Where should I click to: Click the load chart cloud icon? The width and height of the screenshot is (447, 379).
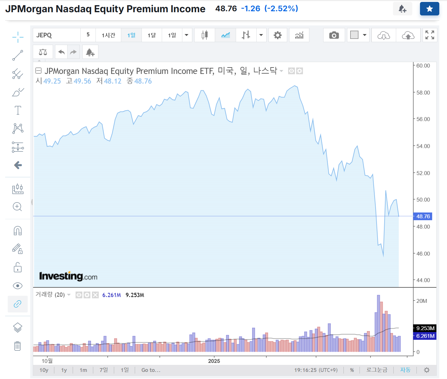click(x=384, y=35)
